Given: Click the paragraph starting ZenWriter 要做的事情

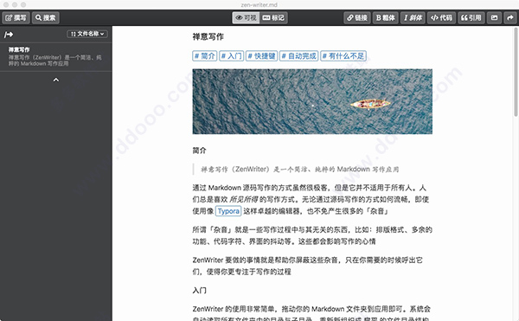Looking at the screenshot, I should coord(307,266).
